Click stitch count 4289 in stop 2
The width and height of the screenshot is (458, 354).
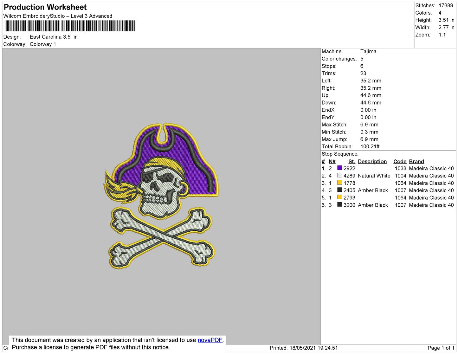click(x=349, y=176)
